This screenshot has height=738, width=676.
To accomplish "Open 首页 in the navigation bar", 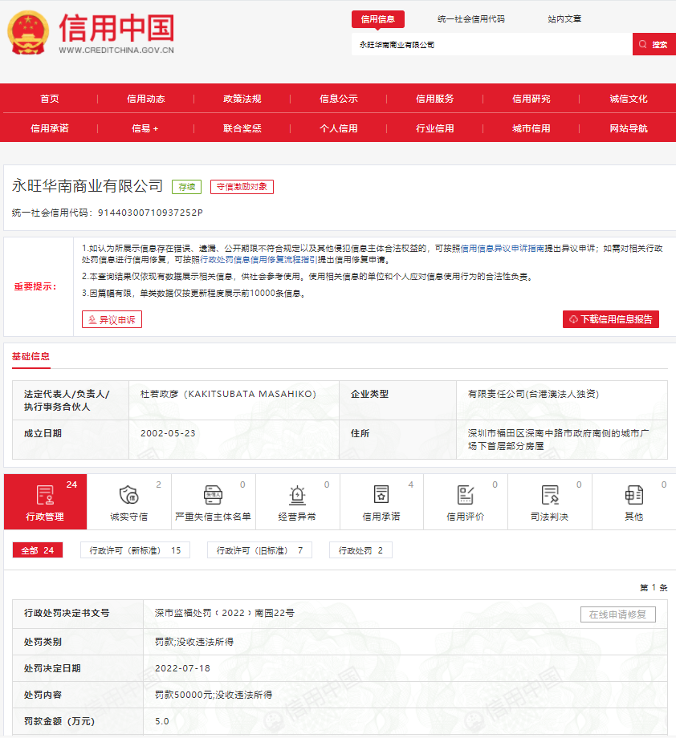I will pyautogui.click(x=50, y=99).
